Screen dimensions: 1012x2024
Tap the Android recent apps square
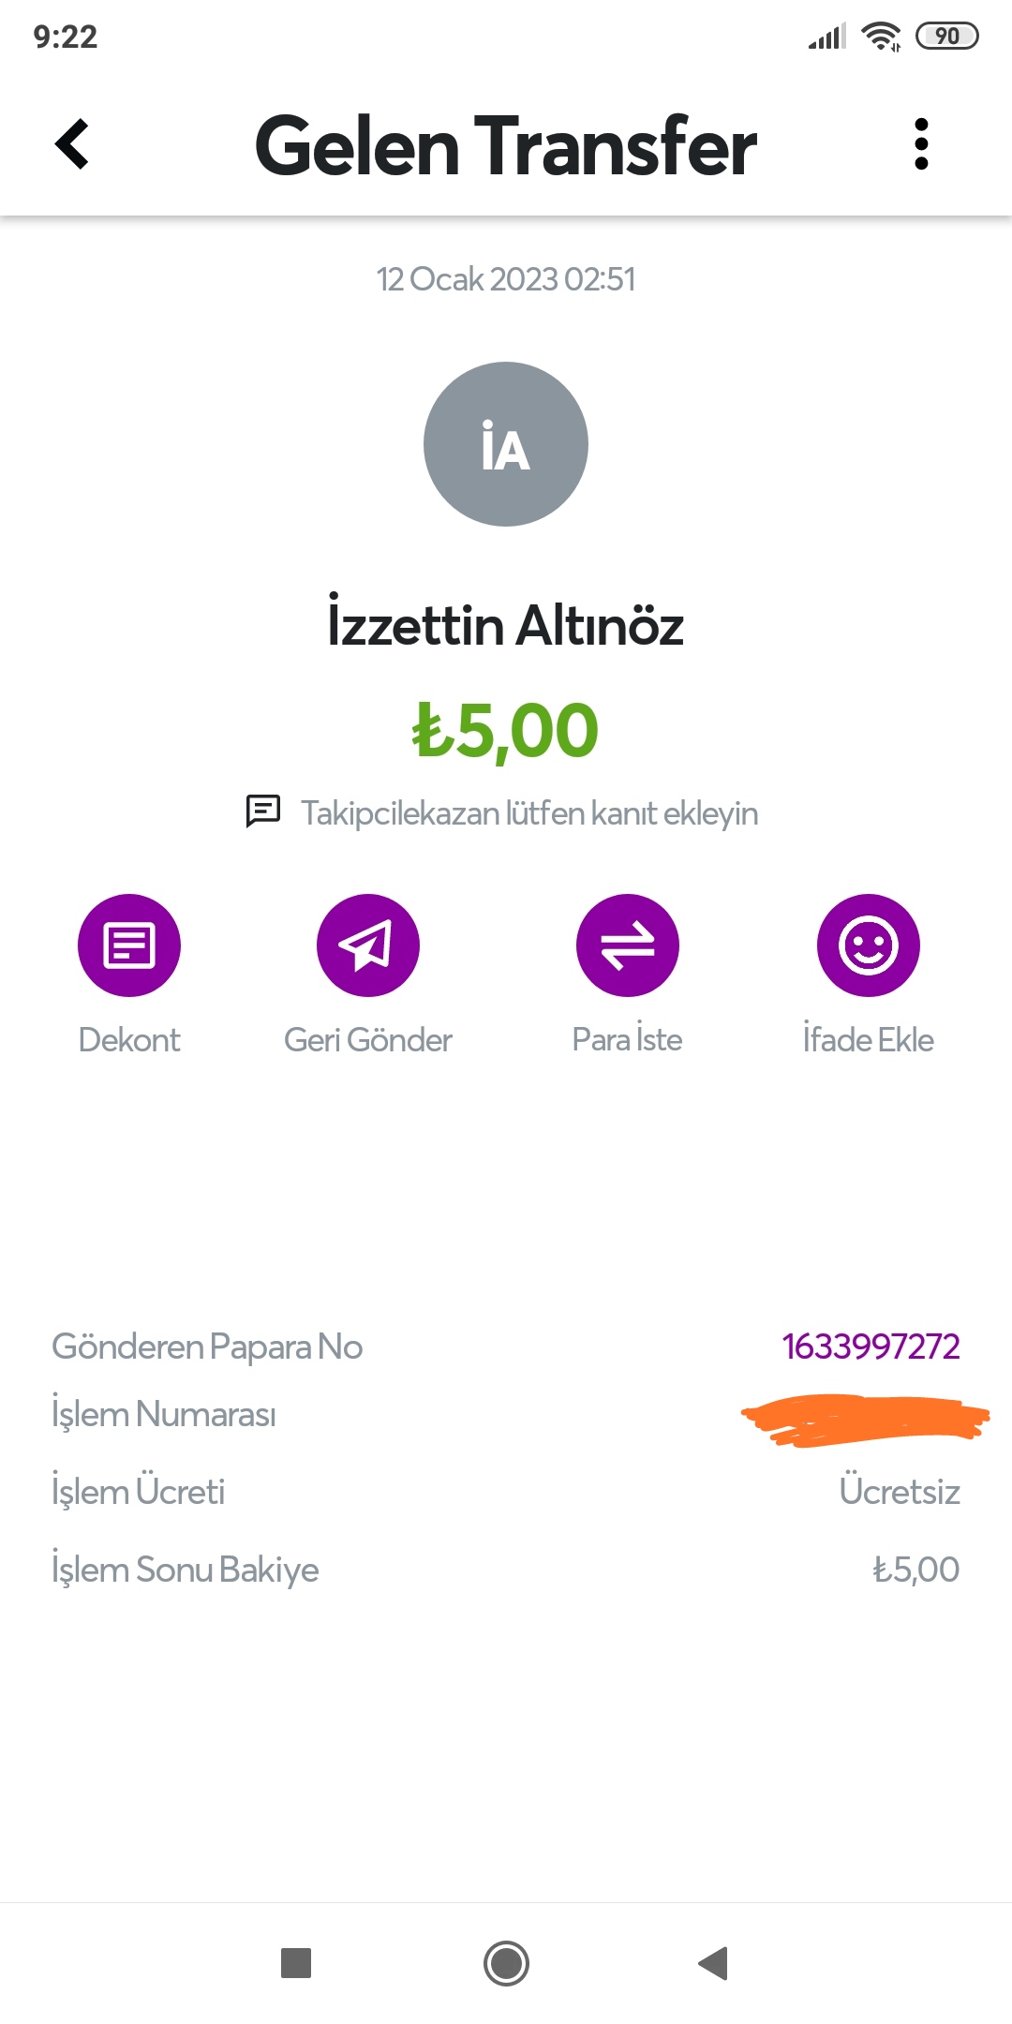pos(296,1962)
